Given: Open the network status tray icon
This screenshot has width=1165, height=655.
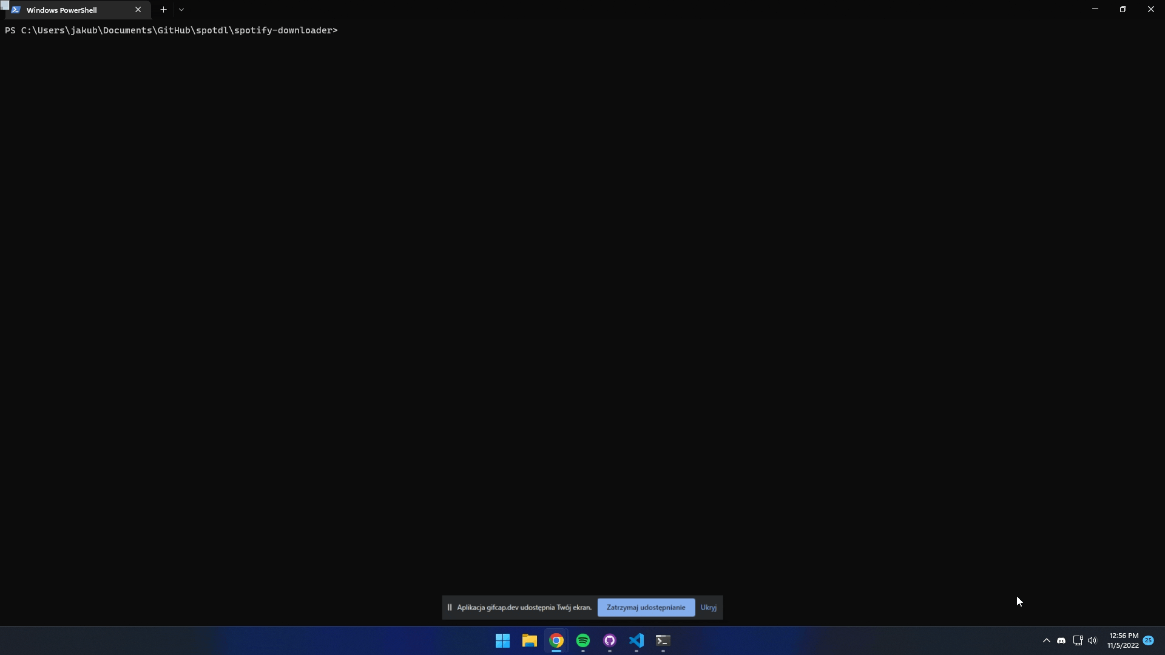Looking at the screenshot, I should pyautogui.click(x=1078, y=640).
